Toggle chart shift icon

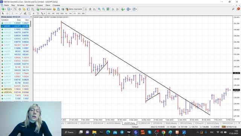117,9
